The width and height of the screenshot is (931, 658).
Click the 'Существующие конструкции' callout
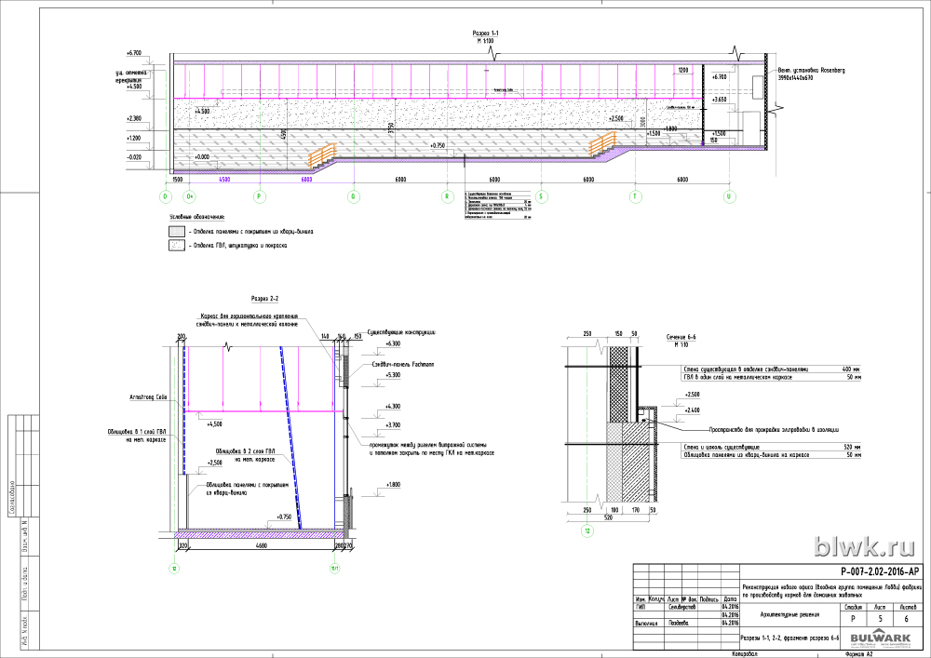point(402,332)
